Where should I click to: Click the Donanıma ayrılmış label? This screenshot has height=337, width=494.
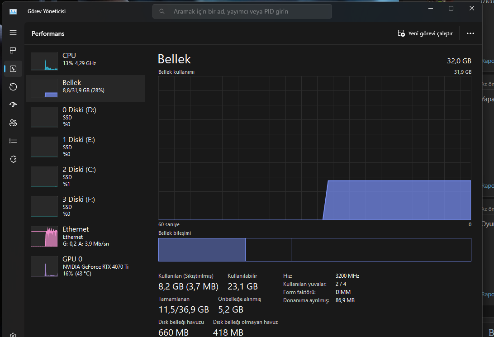point(306,300)
